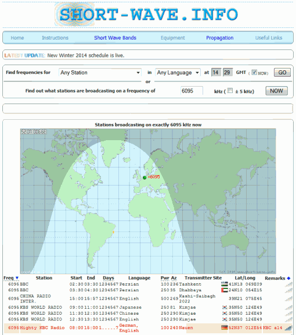Click the signal bars icon for China Radio Inter.

click(x=288, y=299)
